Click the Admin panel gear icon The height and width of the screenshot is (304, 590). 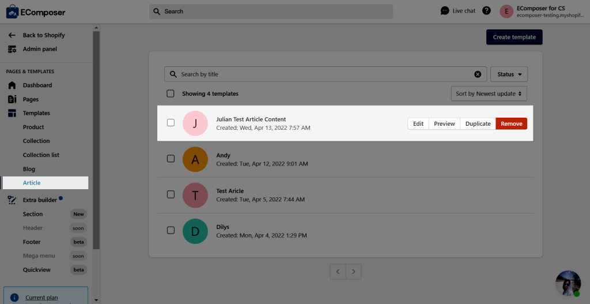coord(12,49)
